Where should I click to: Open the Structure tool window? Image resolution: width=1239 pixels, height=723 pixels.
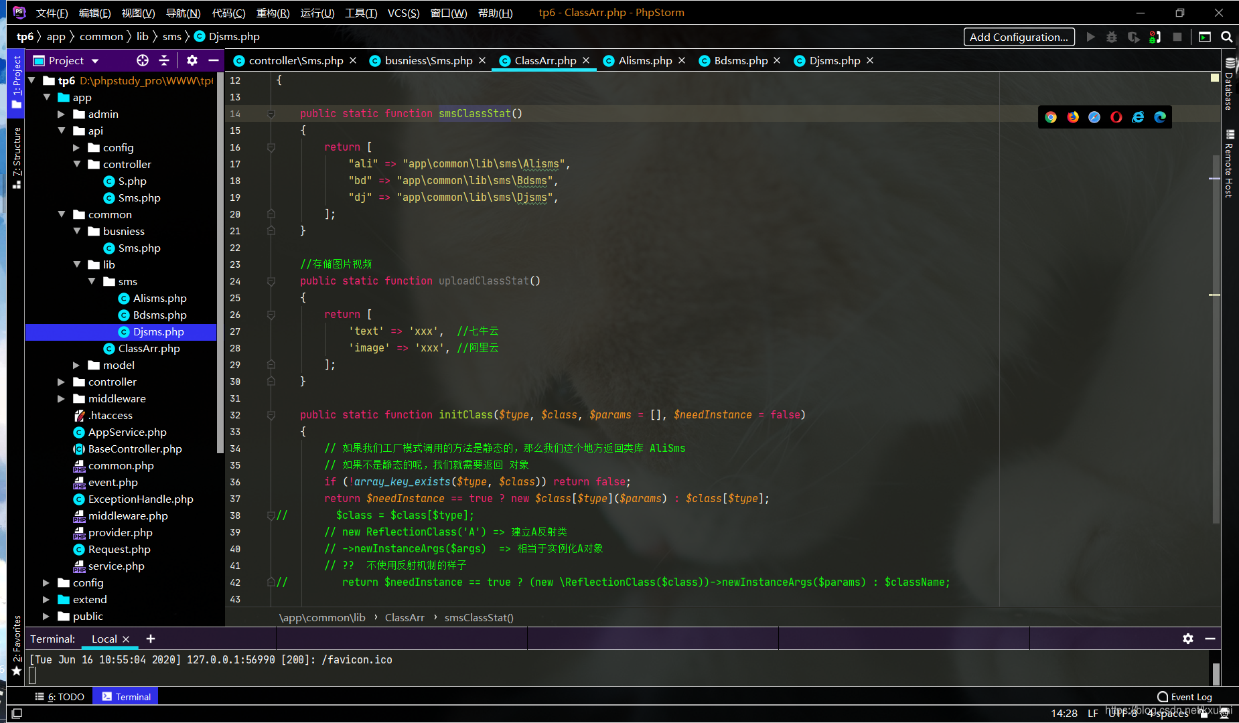[x=17, y=158]
